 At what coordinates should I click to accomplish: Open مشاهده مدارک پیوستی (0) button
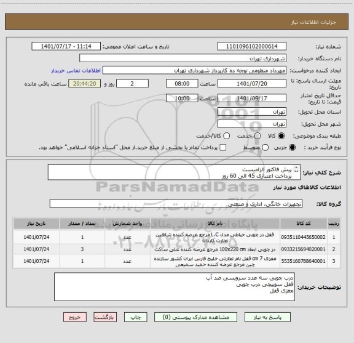click(195, 317)
